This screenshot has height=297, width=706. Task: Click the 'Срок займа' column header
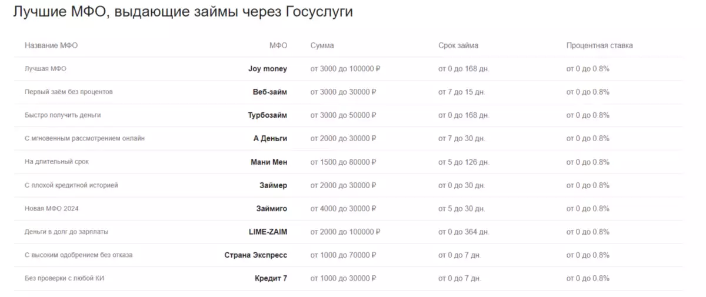pos(458,45)
